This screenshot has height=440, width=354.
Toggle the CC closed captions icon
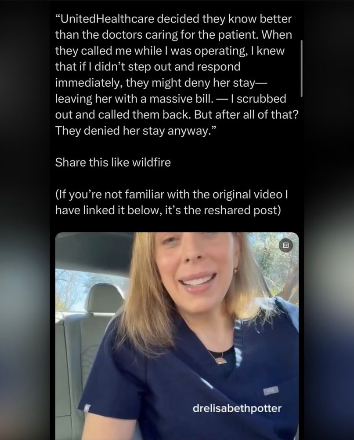point(286,246)
